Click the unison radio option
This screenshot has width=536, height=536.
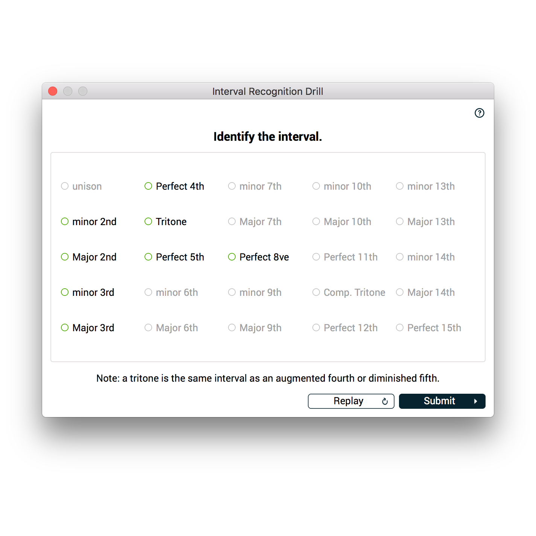[x=65, y=186]
